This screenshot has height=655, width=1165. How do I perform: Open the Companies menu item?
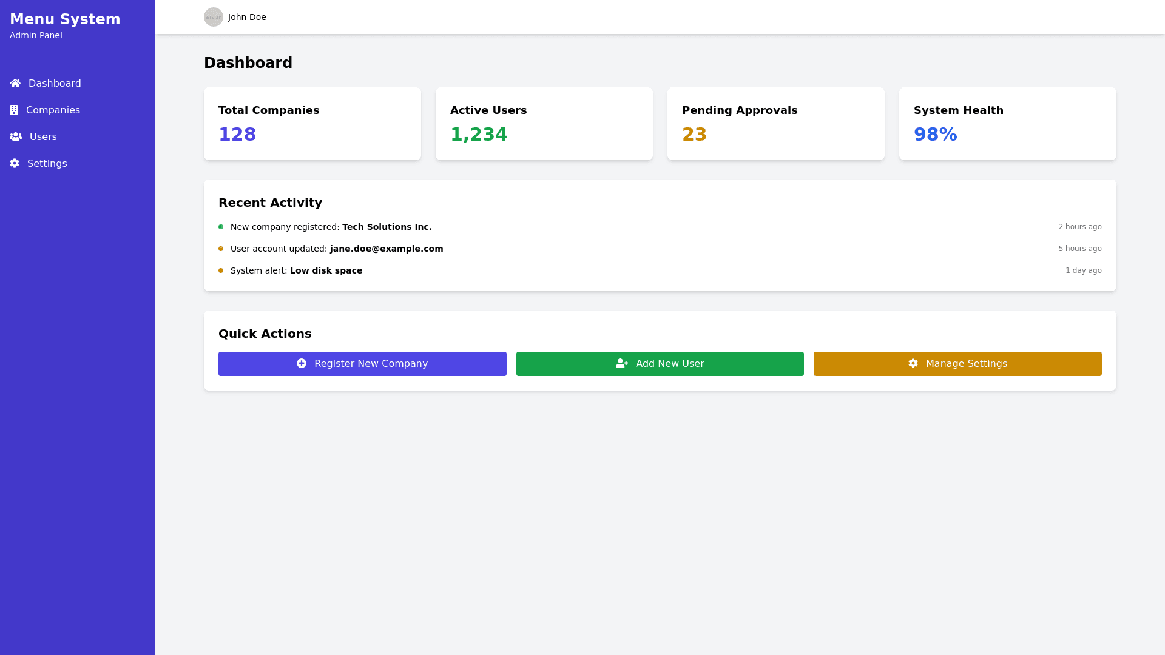(x=53, y=110)
